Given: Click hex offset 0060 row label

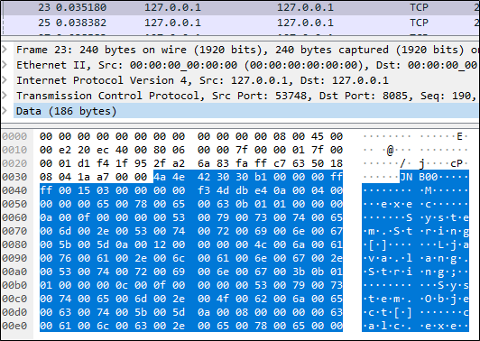Looking at the screenshot, I should (x=14, y=217).
